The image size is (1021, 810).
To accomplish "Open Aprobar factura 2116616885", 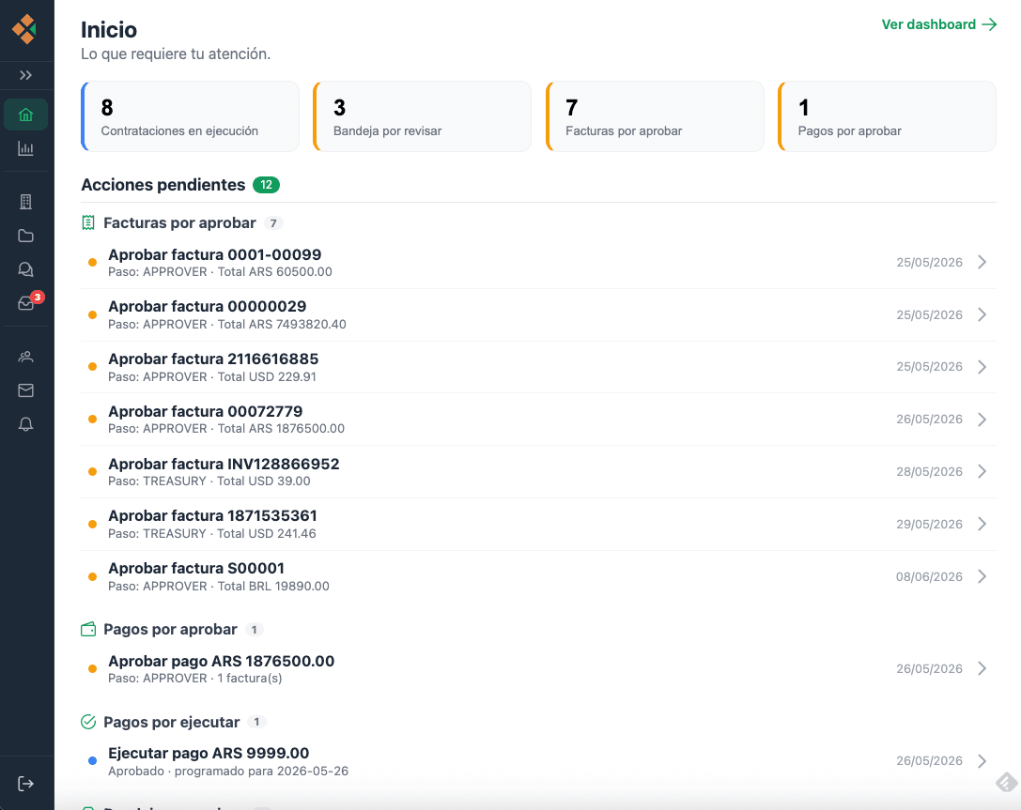I will (538, 367).
